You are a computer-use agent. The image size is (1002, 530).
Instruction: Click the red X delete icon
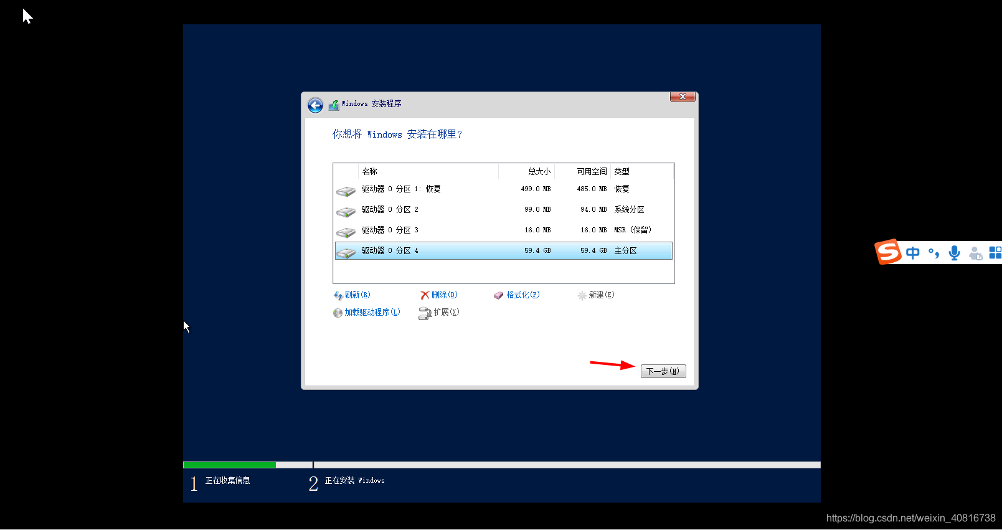[x=425, y=295]
